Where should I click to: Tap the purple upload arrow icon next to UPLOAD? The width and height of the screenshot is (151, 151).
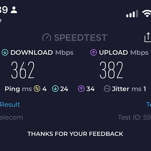[x=93, y=52]
